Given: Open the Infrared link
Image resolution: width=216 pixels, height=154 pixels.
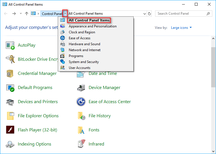Looking at the screenshot, I should (96, 144).
